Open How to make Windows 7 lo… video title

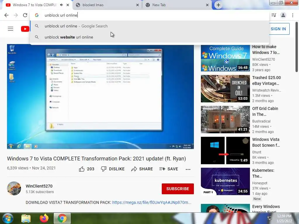coord(266,50)
